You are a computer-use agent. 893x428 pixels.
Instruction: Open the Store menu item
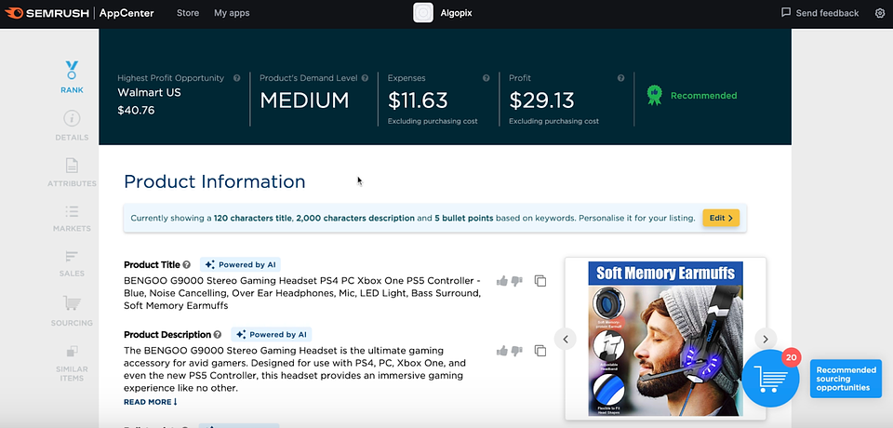point(188,13)
